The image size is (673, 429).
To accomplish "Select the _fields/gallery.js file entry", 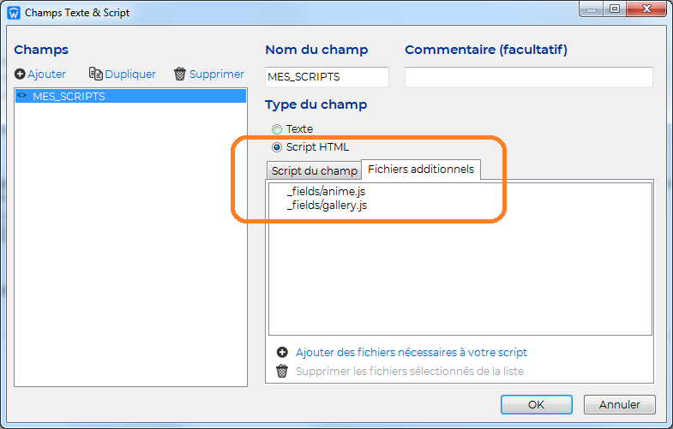I will [x=327, y=206].
